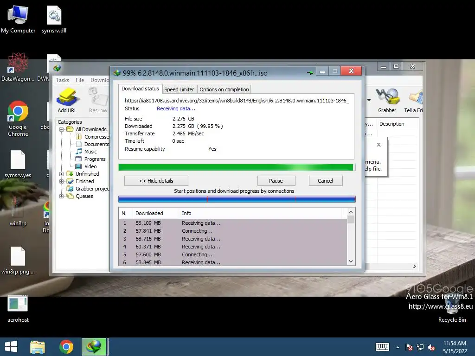The width and height of the screenshot is (475, 356).
Task: Expand the Queues tree node
Action: pos(62,196)
